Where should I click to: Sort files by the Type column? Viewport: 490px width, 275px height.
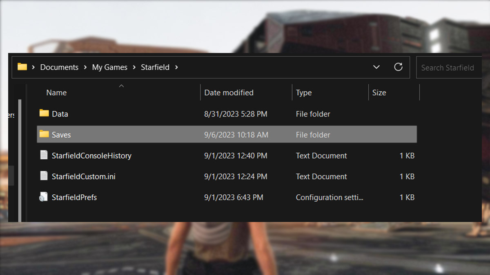pyautogui.click(x=304, y=93)
